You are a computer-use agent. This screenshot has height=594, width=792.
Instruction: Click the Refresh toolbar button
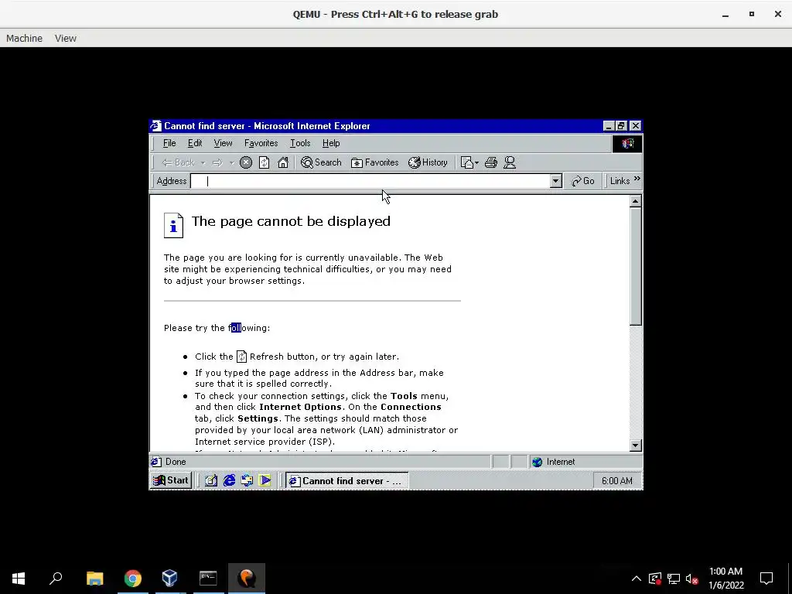point(265,162)
